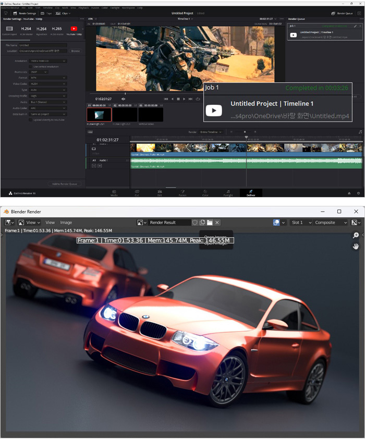
Task: Enable Upload directly to YouTube checkbox
Action: 31,120
